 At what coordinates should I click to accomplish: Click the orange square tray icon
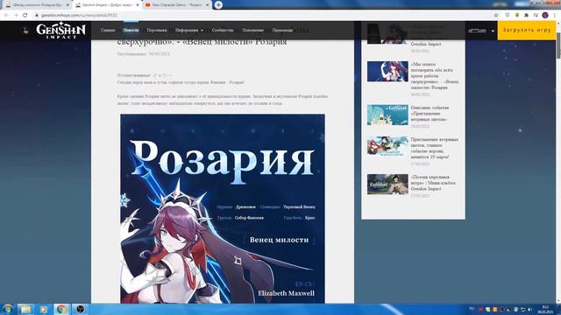494,309
